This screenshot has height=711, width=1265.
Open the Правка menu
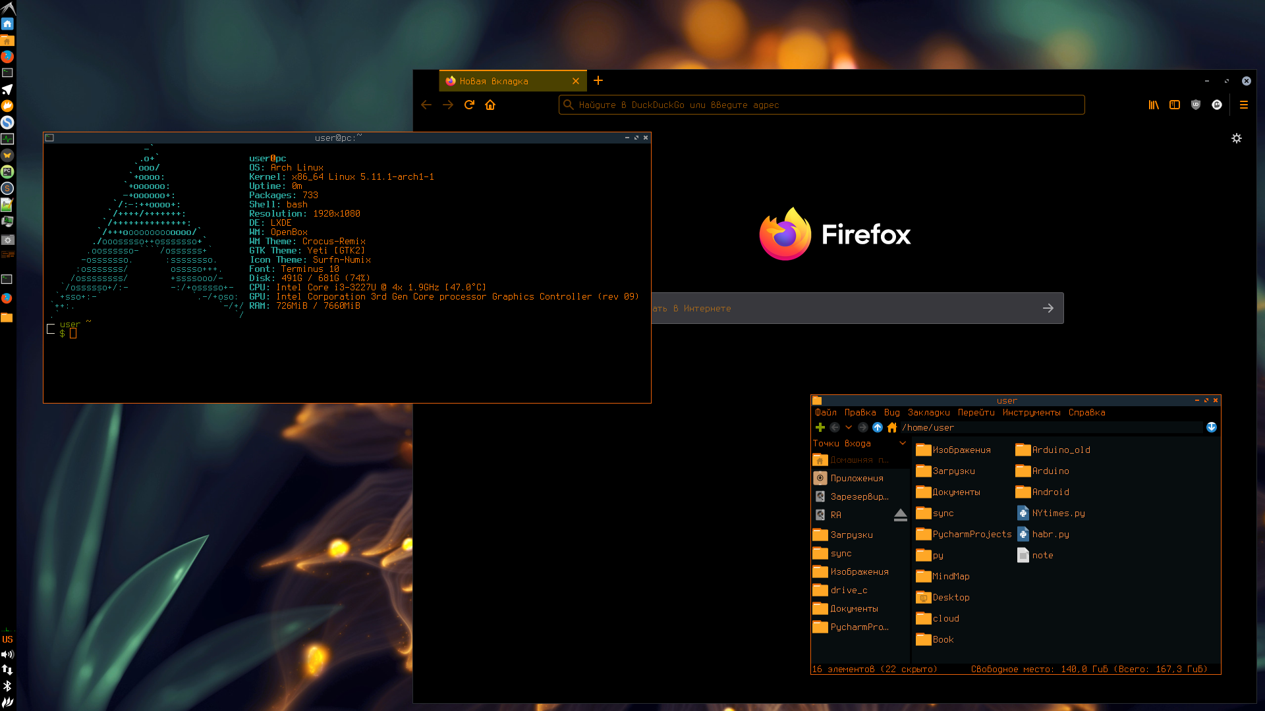860,413
